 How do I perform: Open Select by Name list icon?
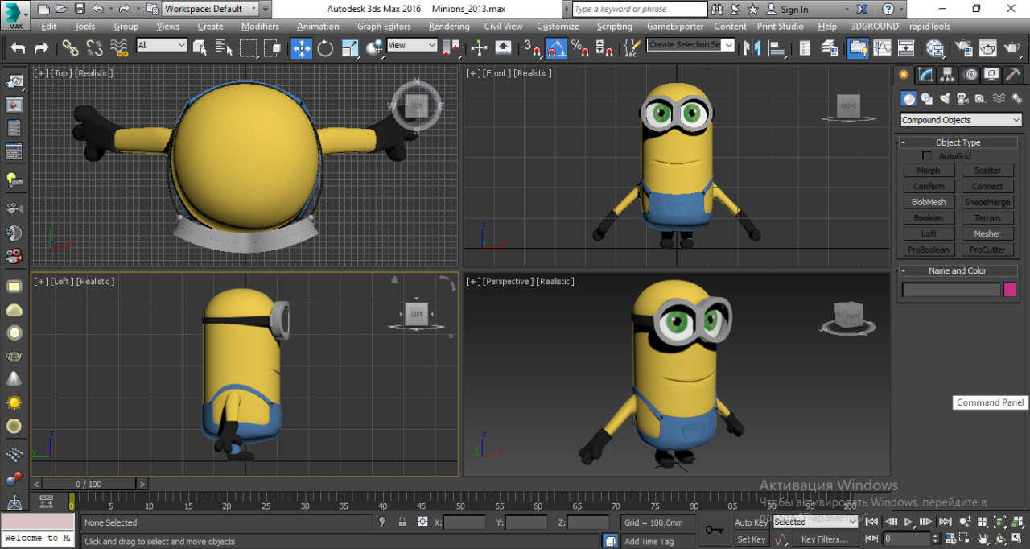pyautogui.click(x=222, y=47)
